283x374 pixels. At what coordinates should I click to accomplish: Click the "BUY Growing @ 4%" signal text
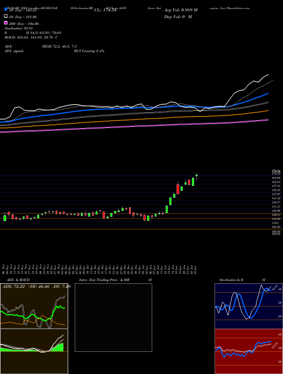[x=89, y=51]
